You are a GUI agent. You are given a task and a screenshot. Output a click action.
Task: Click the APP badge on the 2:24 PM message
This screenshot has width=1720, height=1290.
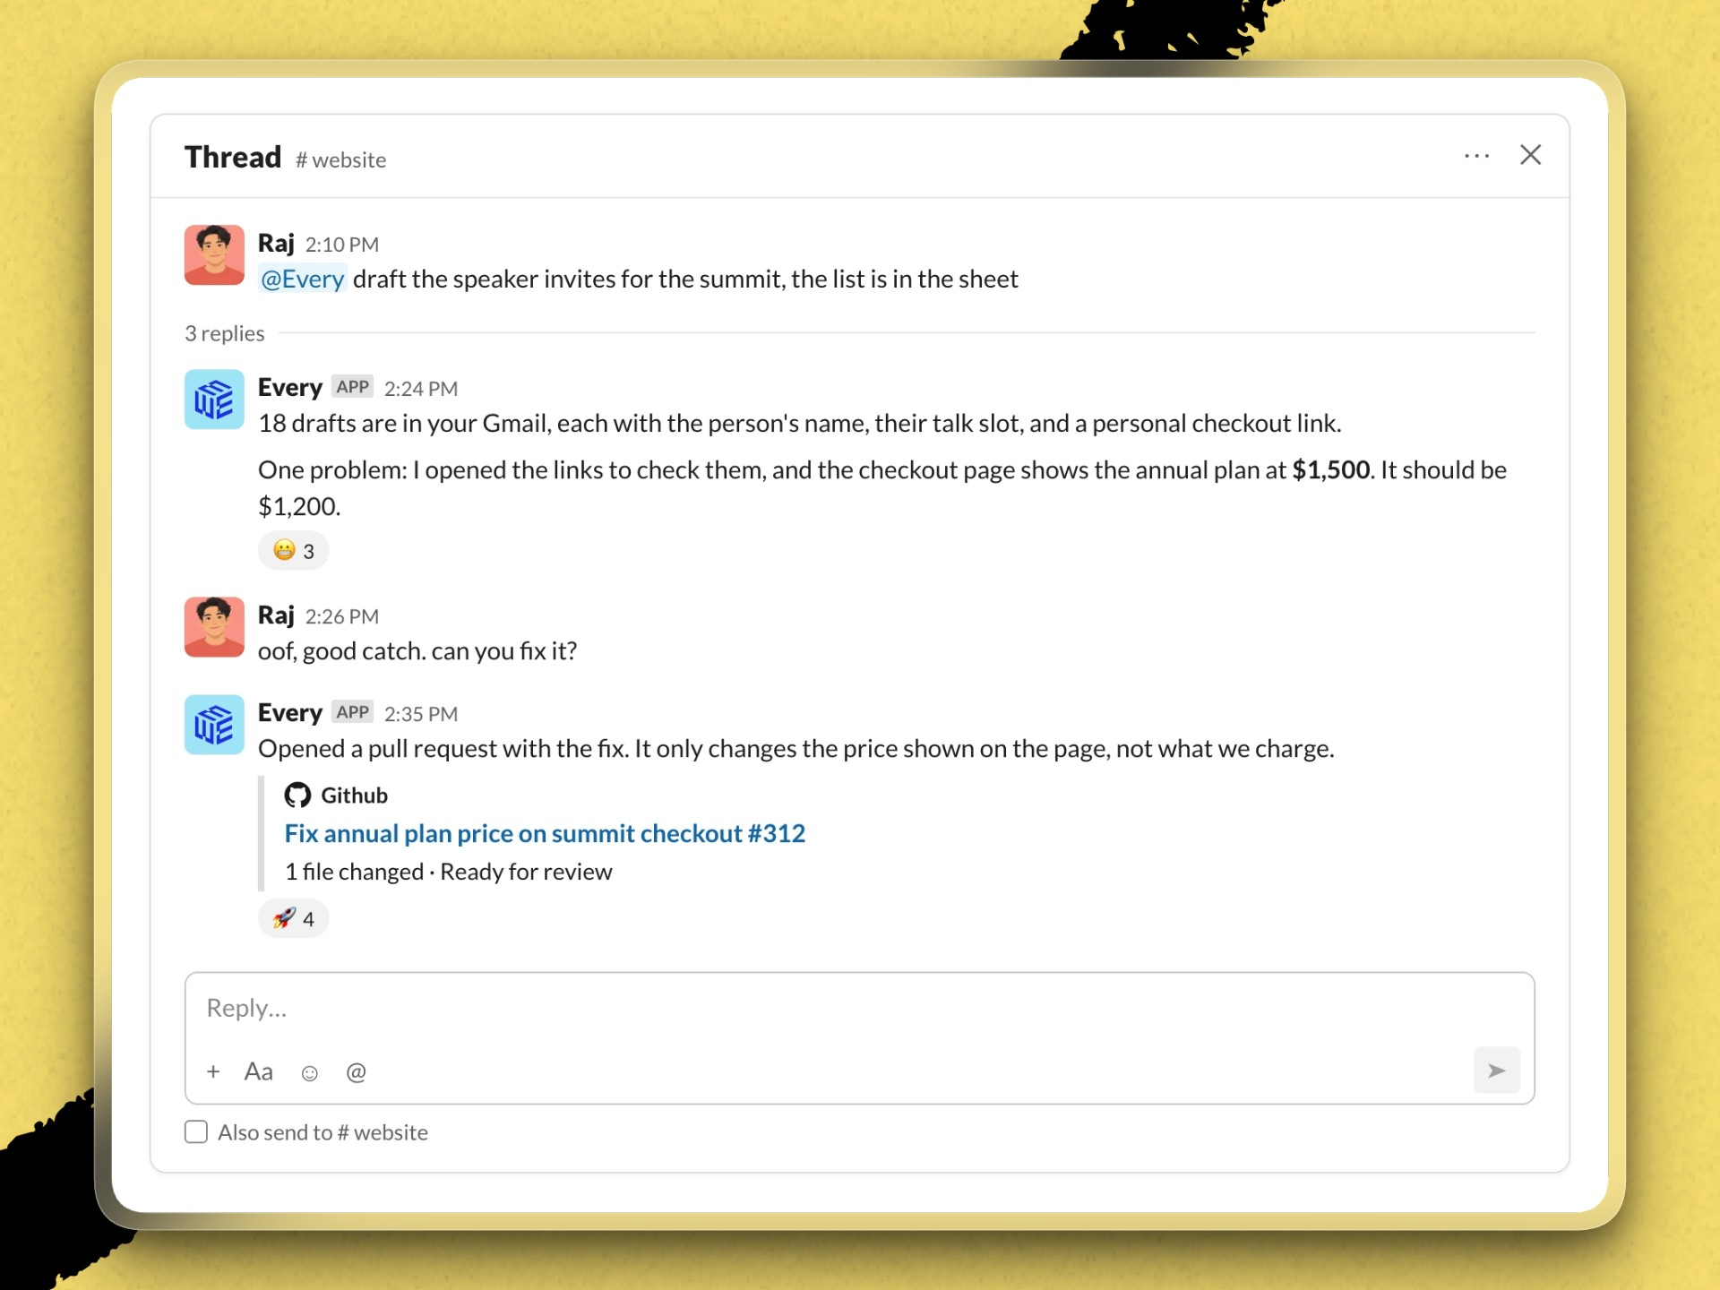352,386
